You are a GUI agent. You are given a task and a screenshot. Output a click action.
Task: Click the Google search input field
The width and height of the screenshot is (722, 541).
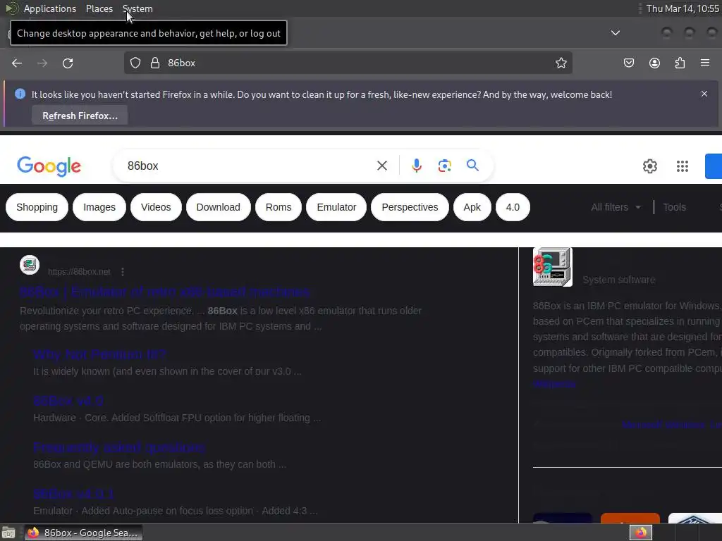249,166
